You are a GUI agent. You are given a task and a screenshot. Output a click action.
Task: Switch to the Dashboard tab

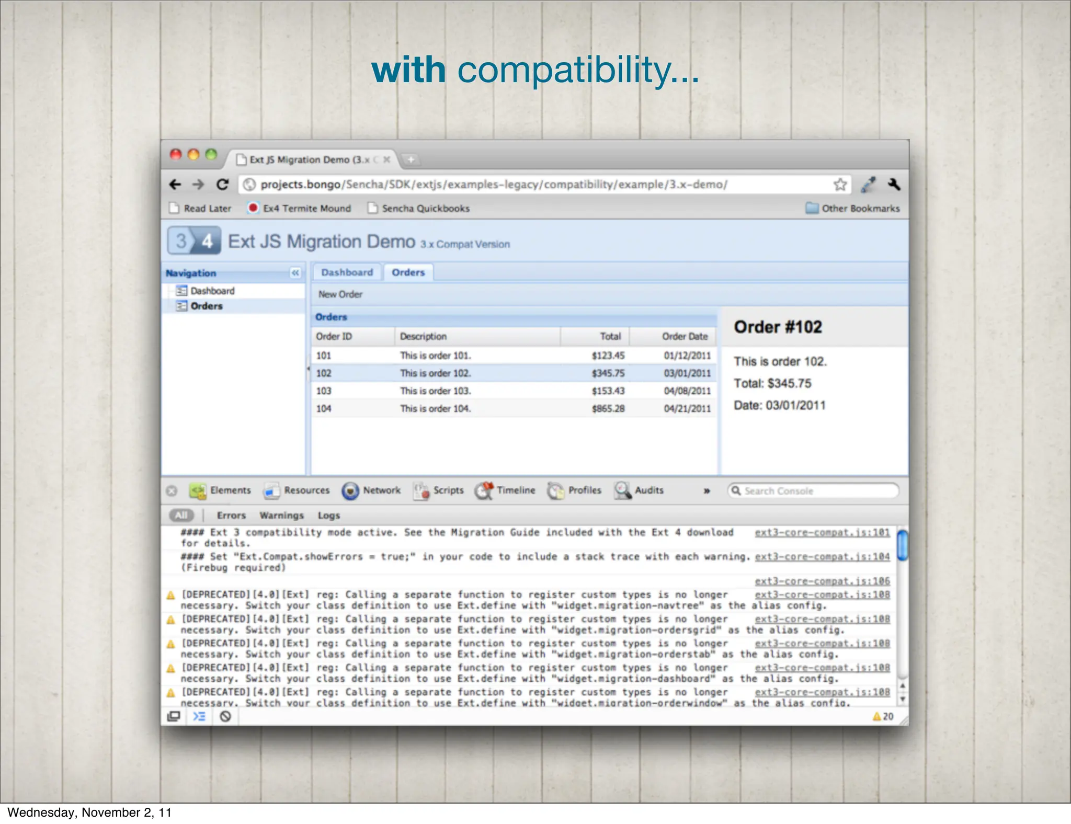[347, 272]
